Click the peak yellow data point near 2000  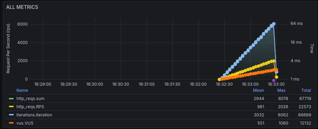(x=274, y=61)
